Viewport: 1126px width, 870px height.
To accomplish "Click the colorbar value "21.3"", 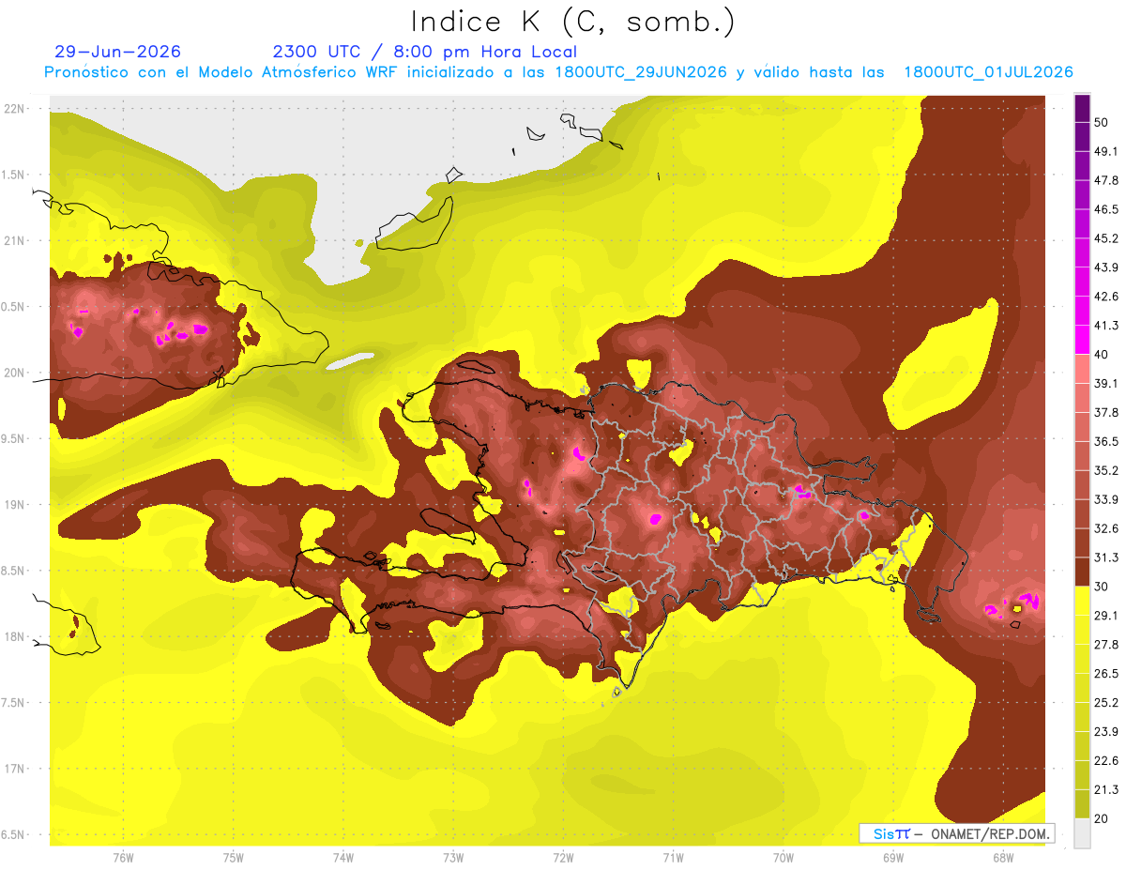I will (1106, 790).
